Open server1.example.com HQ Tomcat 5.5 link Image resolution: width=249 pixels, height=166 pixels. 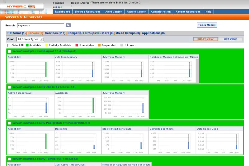point(45,159)
